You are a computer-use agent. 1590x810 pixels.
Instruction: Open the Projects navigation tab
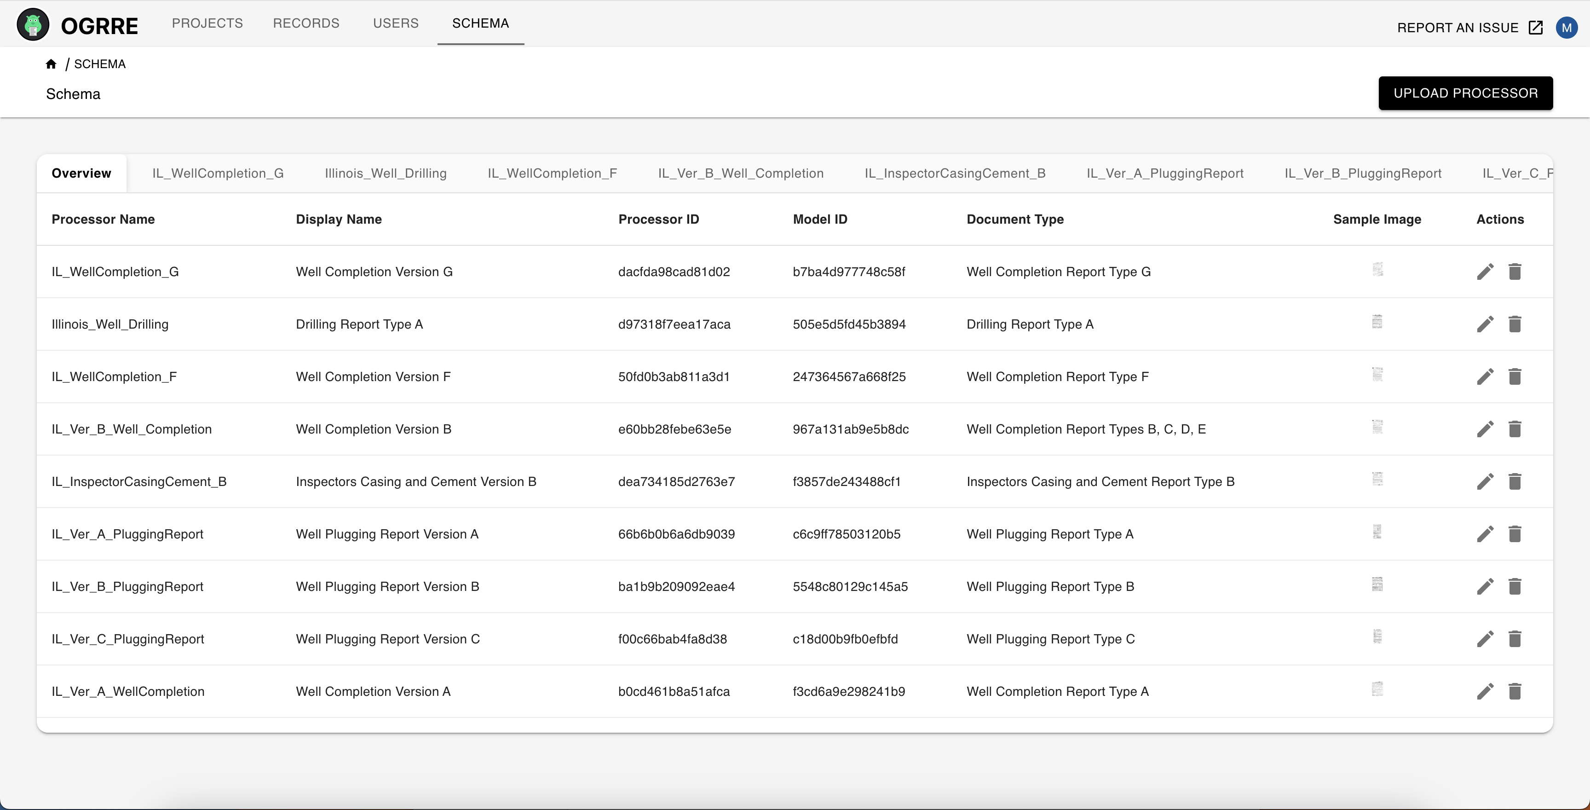point(207,23)
